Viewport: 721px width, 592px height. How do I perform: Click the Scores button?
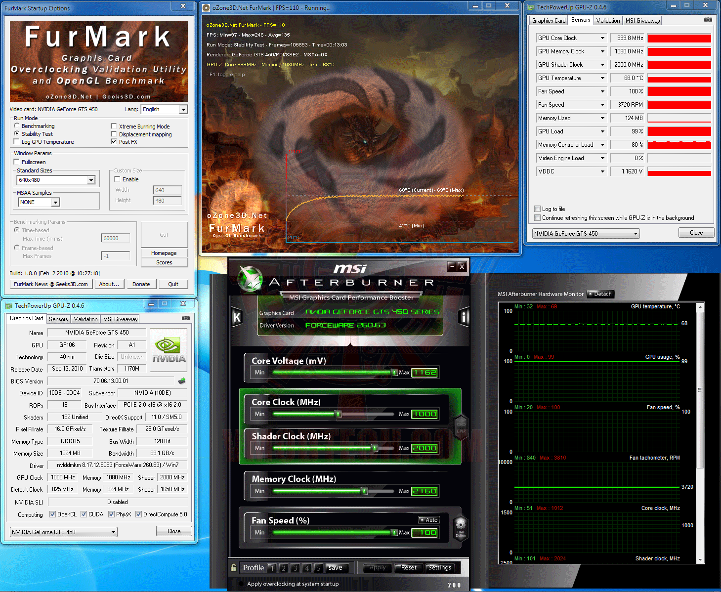click(x=164, y=262)
